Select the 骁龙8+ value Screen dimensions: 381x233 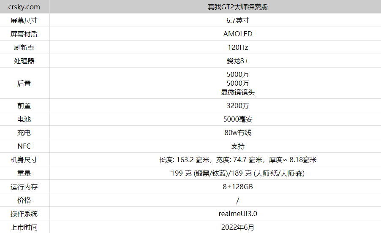click(x=238, y=61)
